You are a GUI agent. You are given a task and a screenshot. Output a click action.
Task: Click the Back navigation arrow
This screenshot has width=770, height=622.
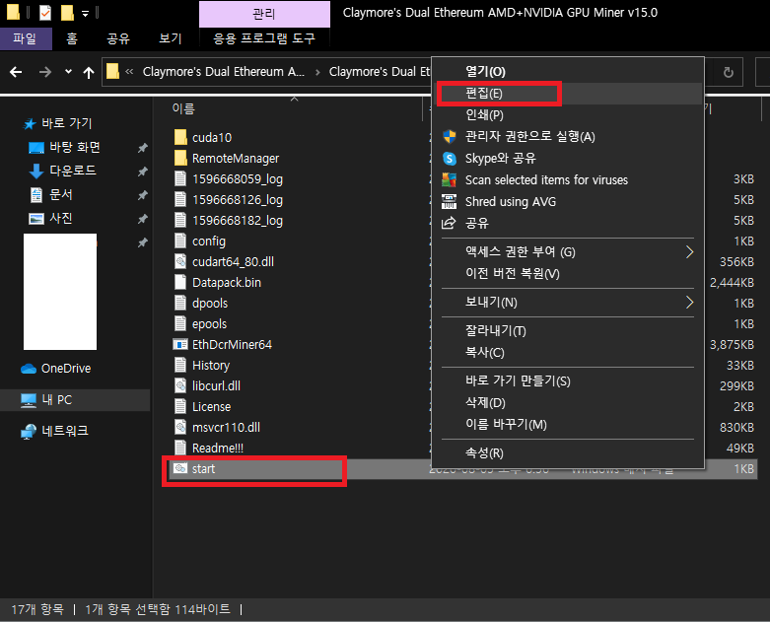click(x=16, y=73)
